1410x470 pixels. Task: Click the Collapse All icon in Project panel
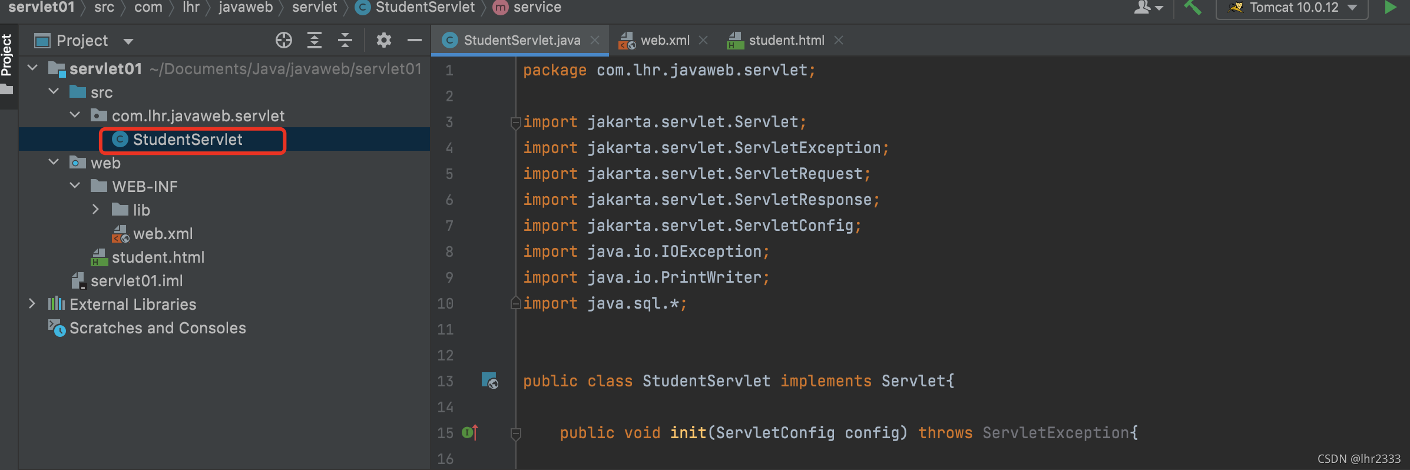point(345,40)
